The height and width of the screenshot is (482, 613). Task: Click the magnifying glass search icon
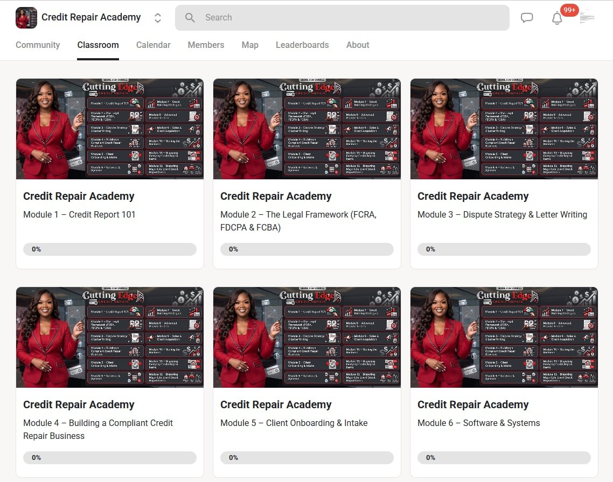pos(190,18)
